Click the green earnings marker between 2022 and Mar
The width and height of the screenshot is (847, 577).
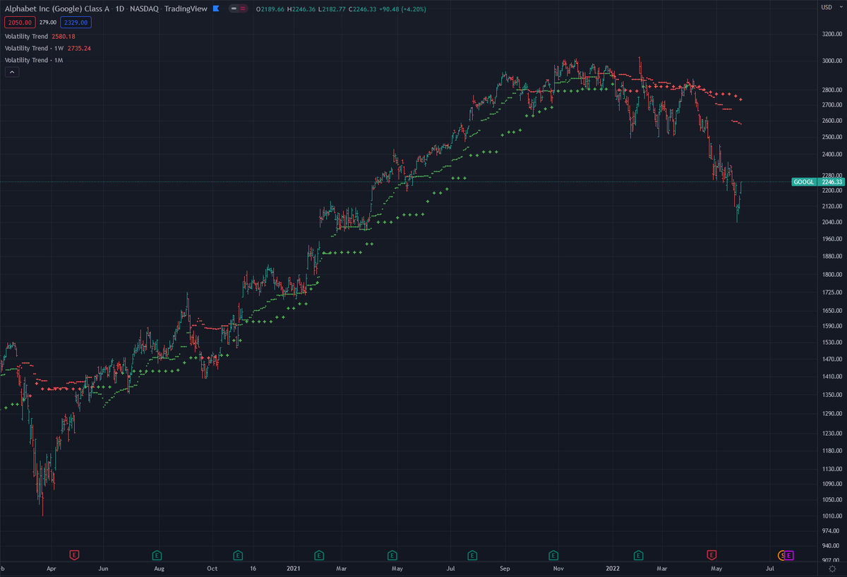pos(638,554)
